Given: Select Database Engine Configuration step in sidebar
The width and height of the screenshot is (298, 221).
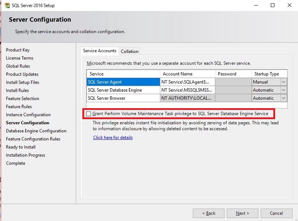Looking at the screenshot, I should coord(36,131).
